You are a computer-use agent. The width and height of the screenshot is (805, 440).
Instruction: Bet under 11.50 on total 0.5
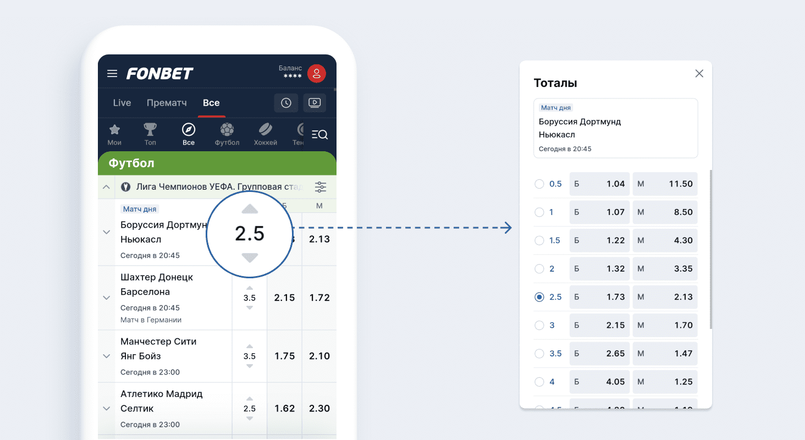665,184
